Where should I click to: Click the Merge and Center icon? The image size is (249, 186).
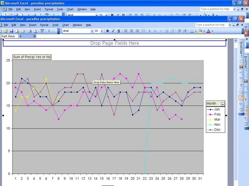pos(143,31)
